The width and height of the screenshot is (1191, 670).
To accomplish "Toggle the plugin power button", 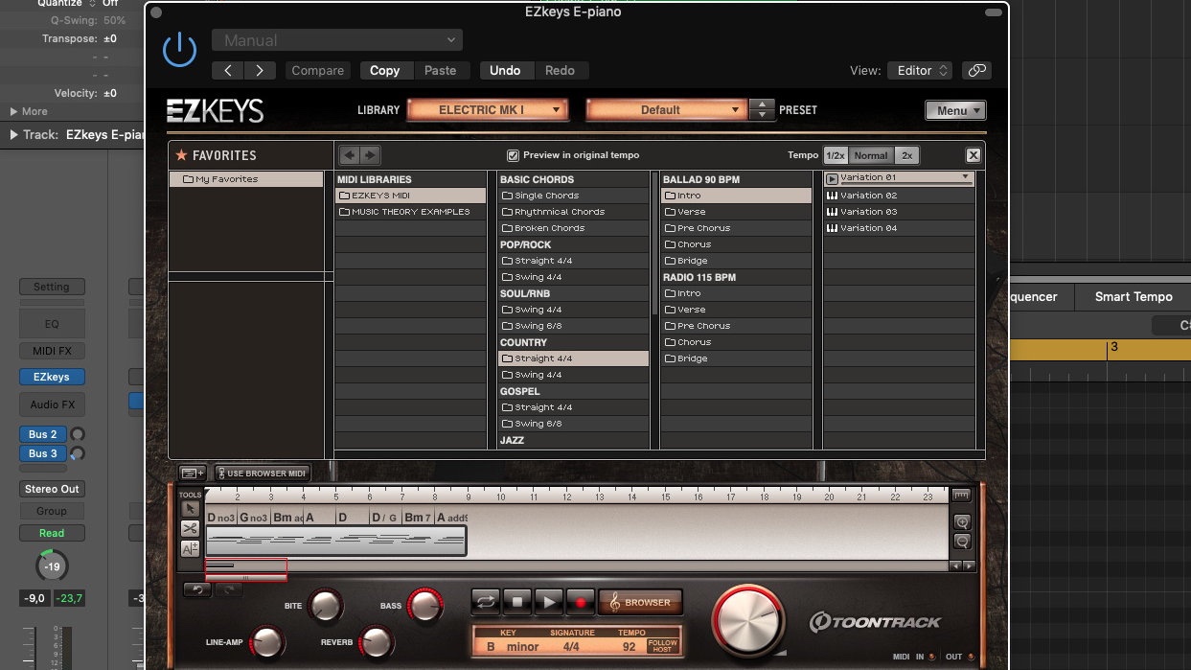I will (179, 50).
